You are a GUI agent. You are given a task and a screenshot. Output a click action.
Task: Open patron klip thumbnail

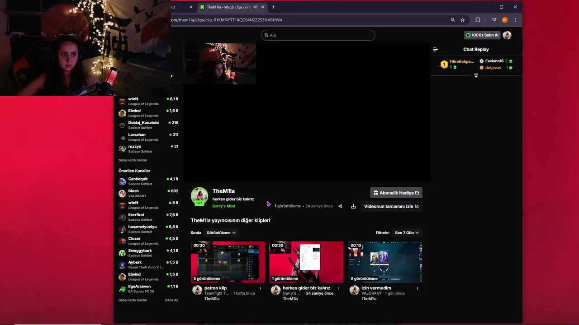pos(228,262)
